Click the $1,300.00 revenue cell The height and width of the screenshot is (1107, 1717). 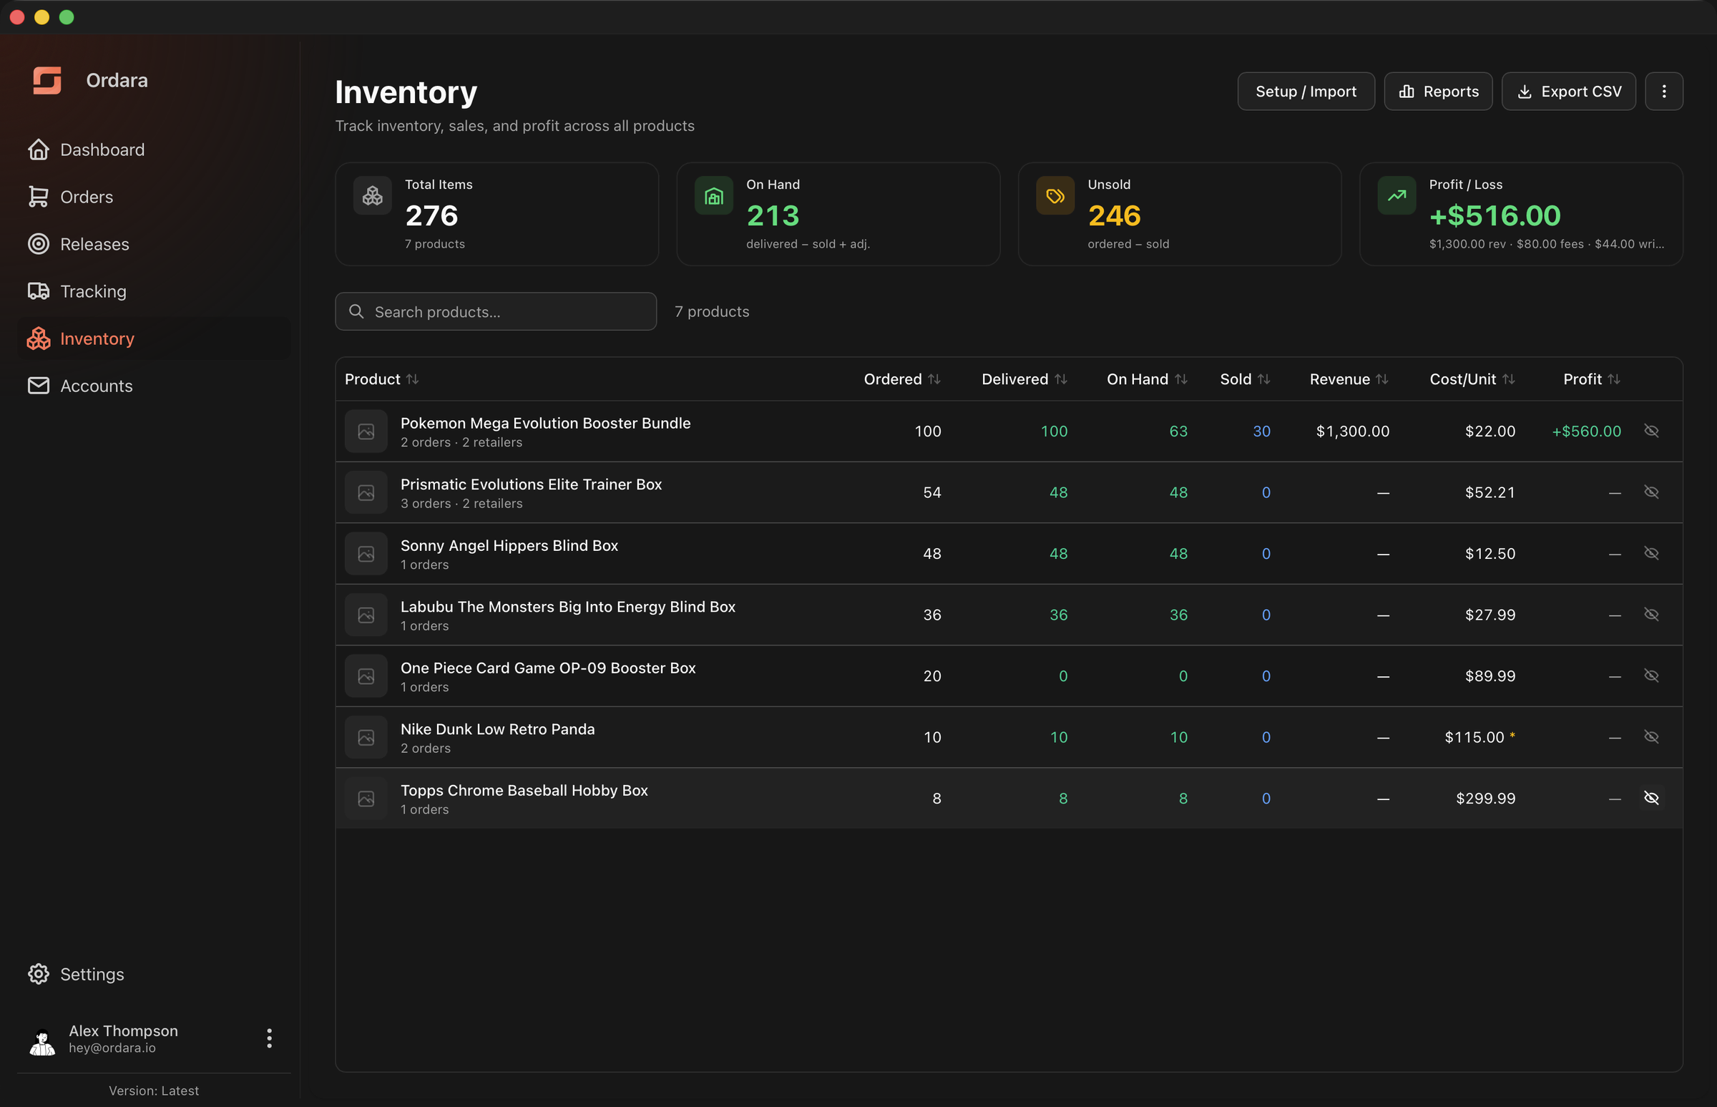pos(1353,431)
